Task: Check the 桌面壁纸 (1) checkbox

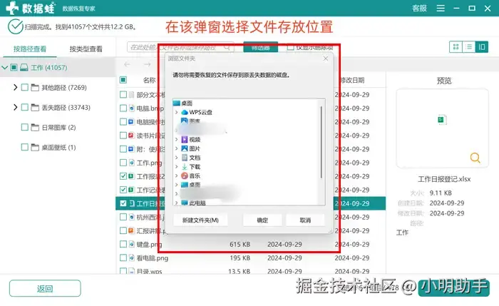Action: coord(24,147)
